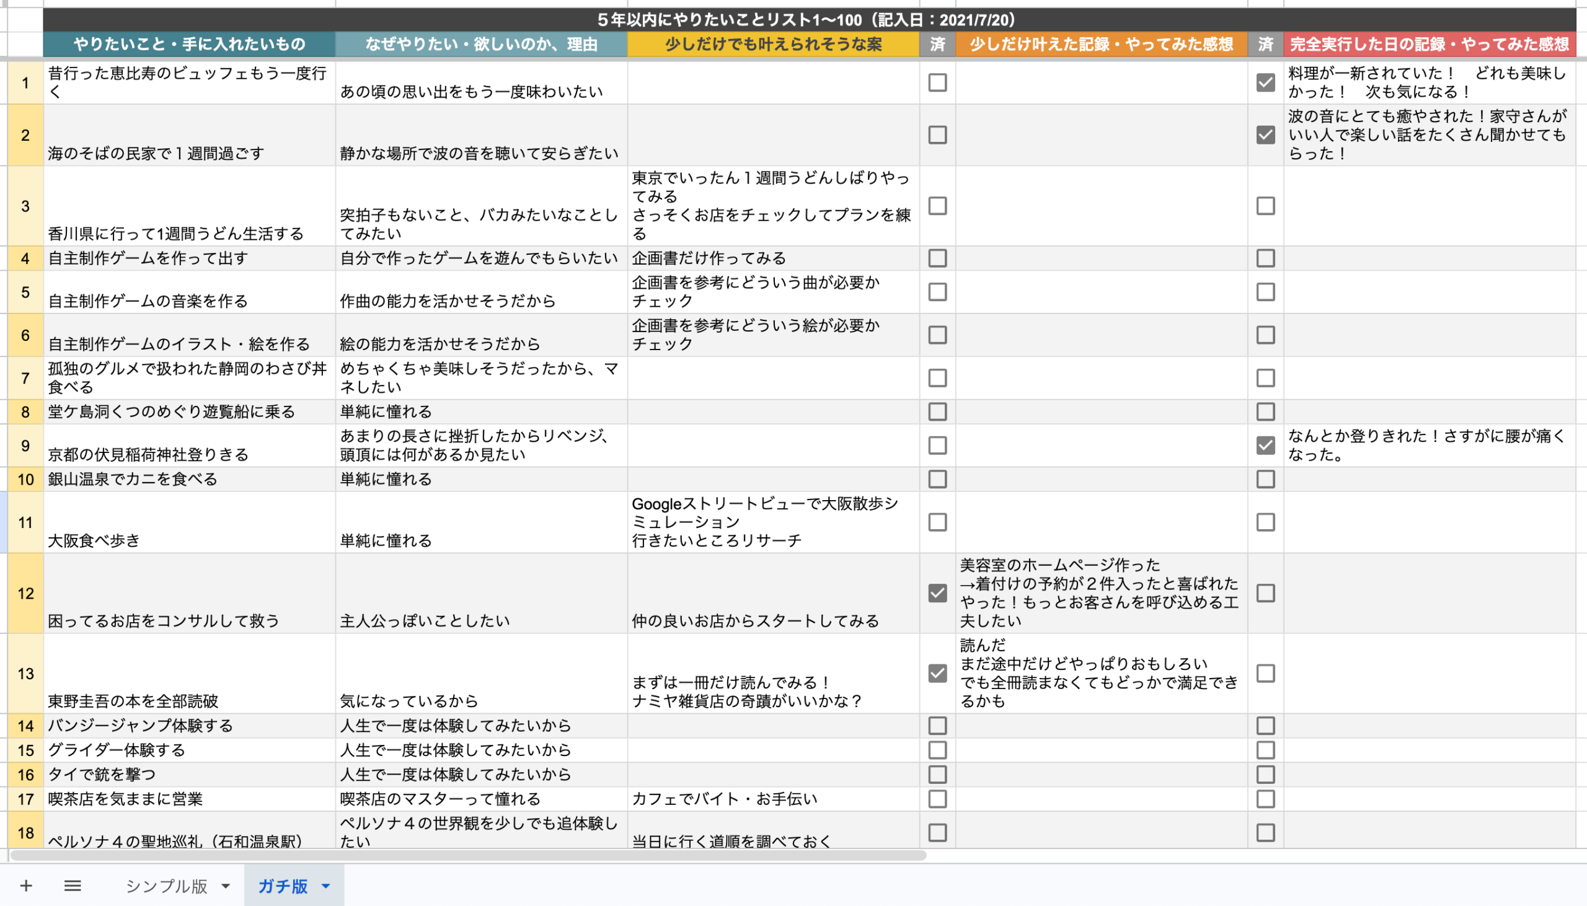Check the partial-done box for row 17
This screenshot has width=1587, height=906.
point(937,798)
